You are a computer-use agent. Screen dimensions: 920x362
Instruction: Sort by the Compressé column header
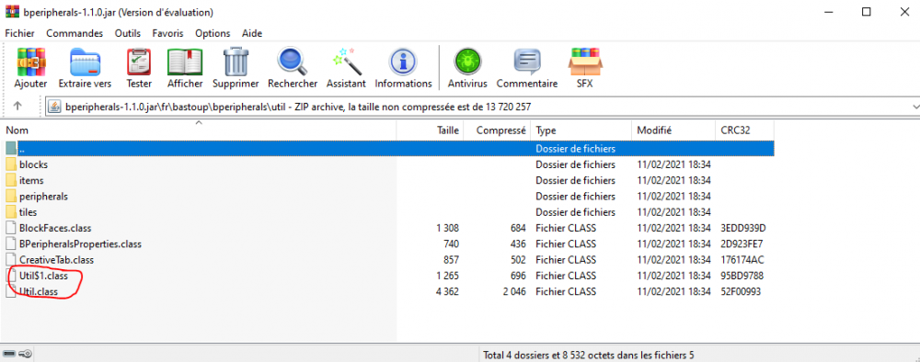[497, 130]
